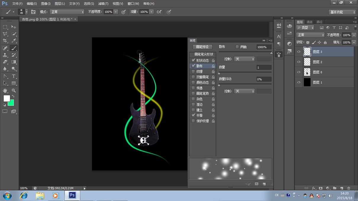Switch to the 通道 (Channels) tab
The image size is (358, 201).
[309, 22]
